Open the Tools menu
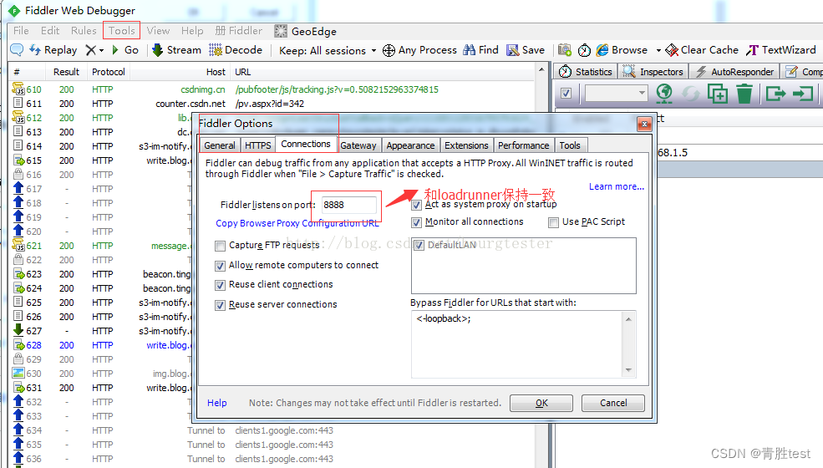This screenshot has height=468, width=823. click(x=122, y=30)
